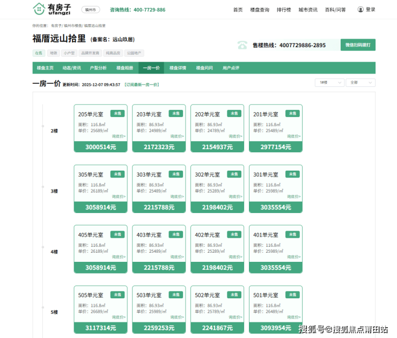The image size is (397, 338).
Task: Open the 福州市 city selector
Action: pyautogui.click(x=90, y=10)
